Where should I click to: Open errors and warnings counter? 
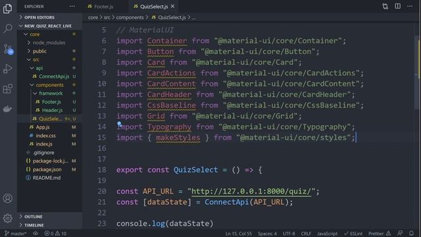tap(55, 234)
